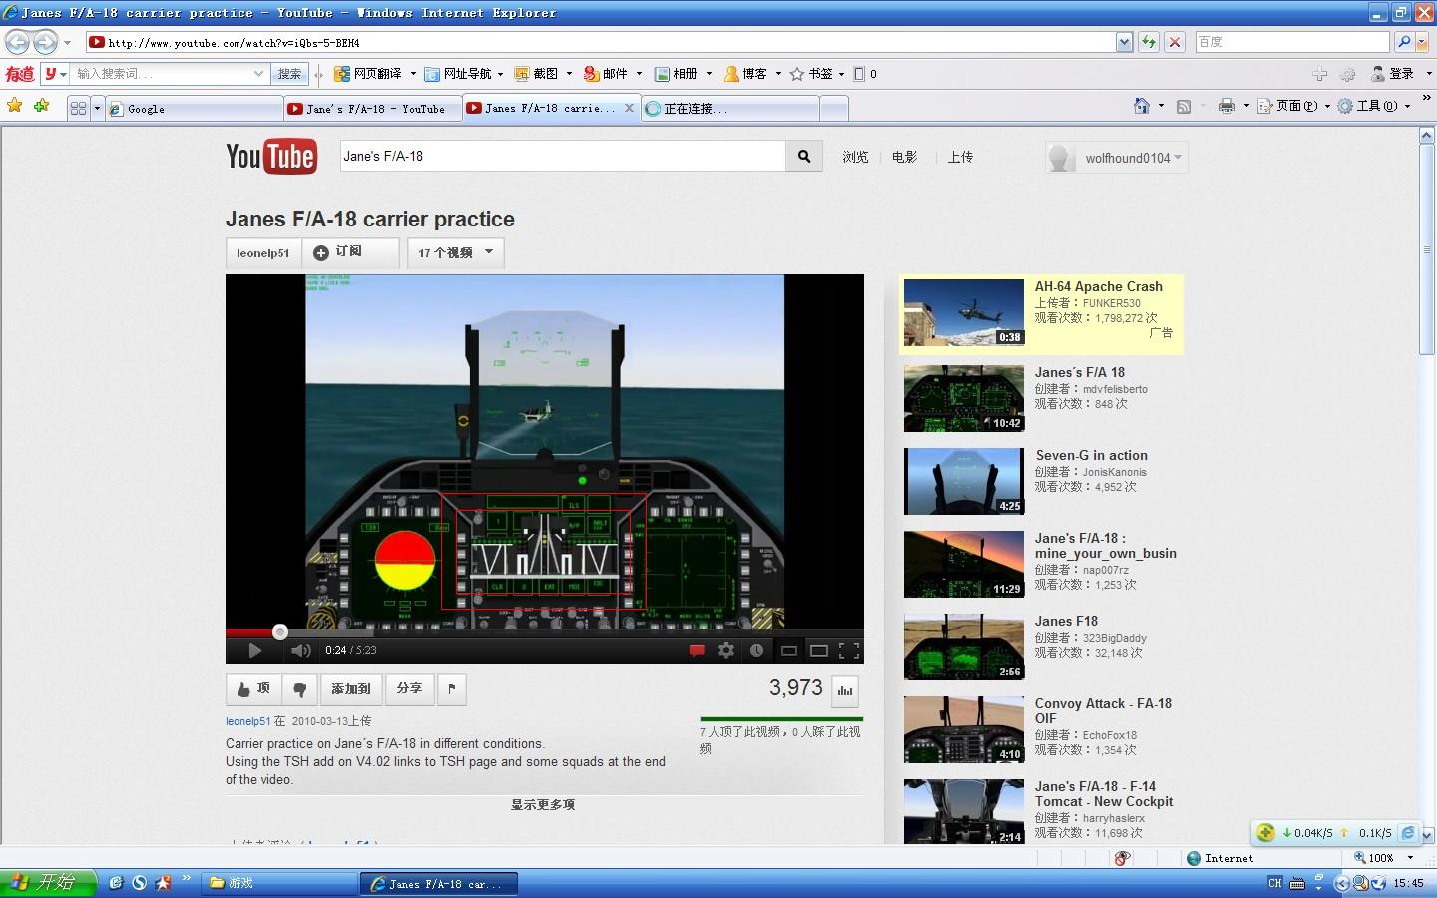Click the RSS feeds icon
Screen dimensions: 1437x898
coord(1184,107)
